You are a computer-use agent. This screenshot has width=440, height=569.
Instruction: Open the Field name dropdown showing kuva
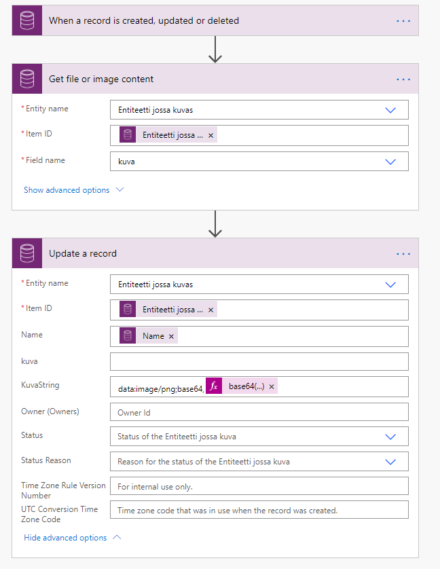point(390,162)
